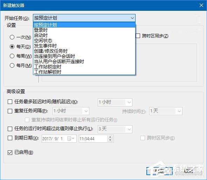Viewport: 207px width, 180px height.
Task: Pick 工作站解锁时 from the list
Action: [x=84, y=72]
